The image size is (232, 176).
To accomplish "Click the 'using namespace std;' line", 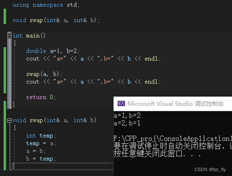I will click(46, 5).
